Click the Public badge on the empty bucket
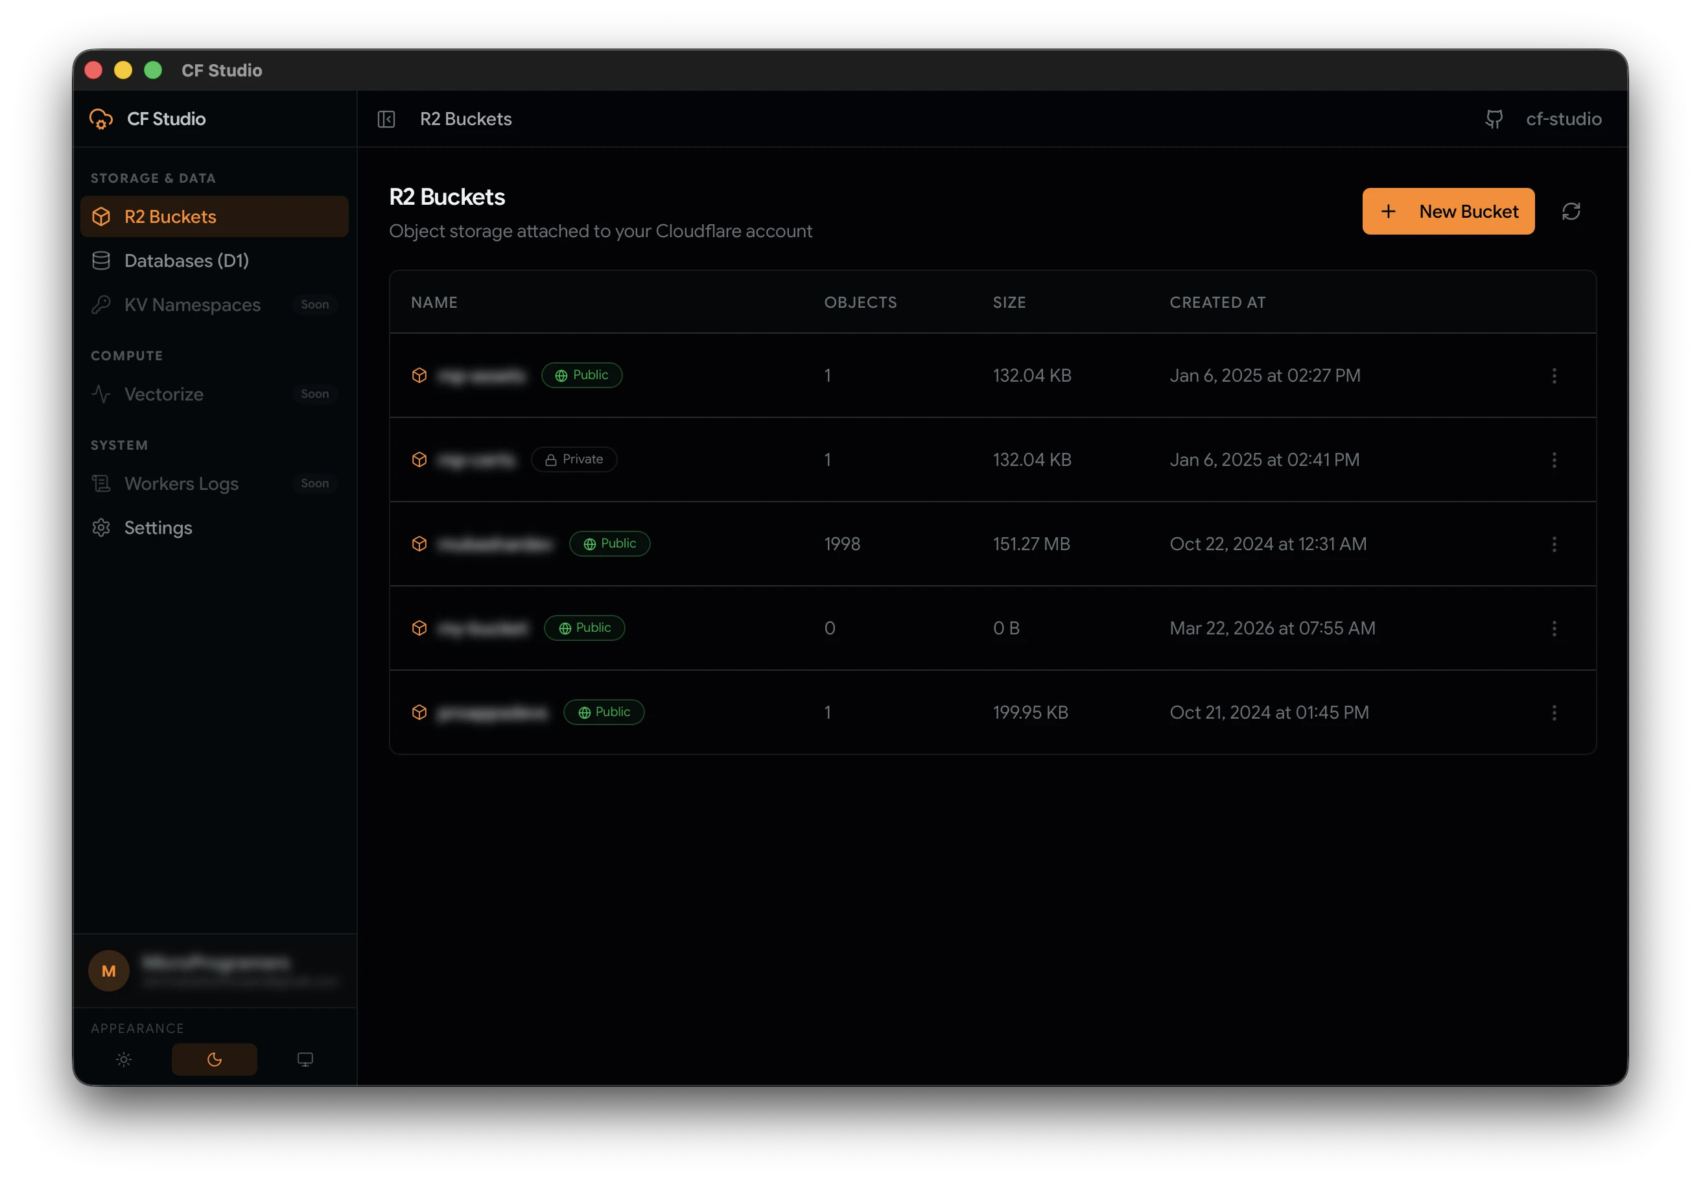The image size is (1701, 1182). pos(585,628)
